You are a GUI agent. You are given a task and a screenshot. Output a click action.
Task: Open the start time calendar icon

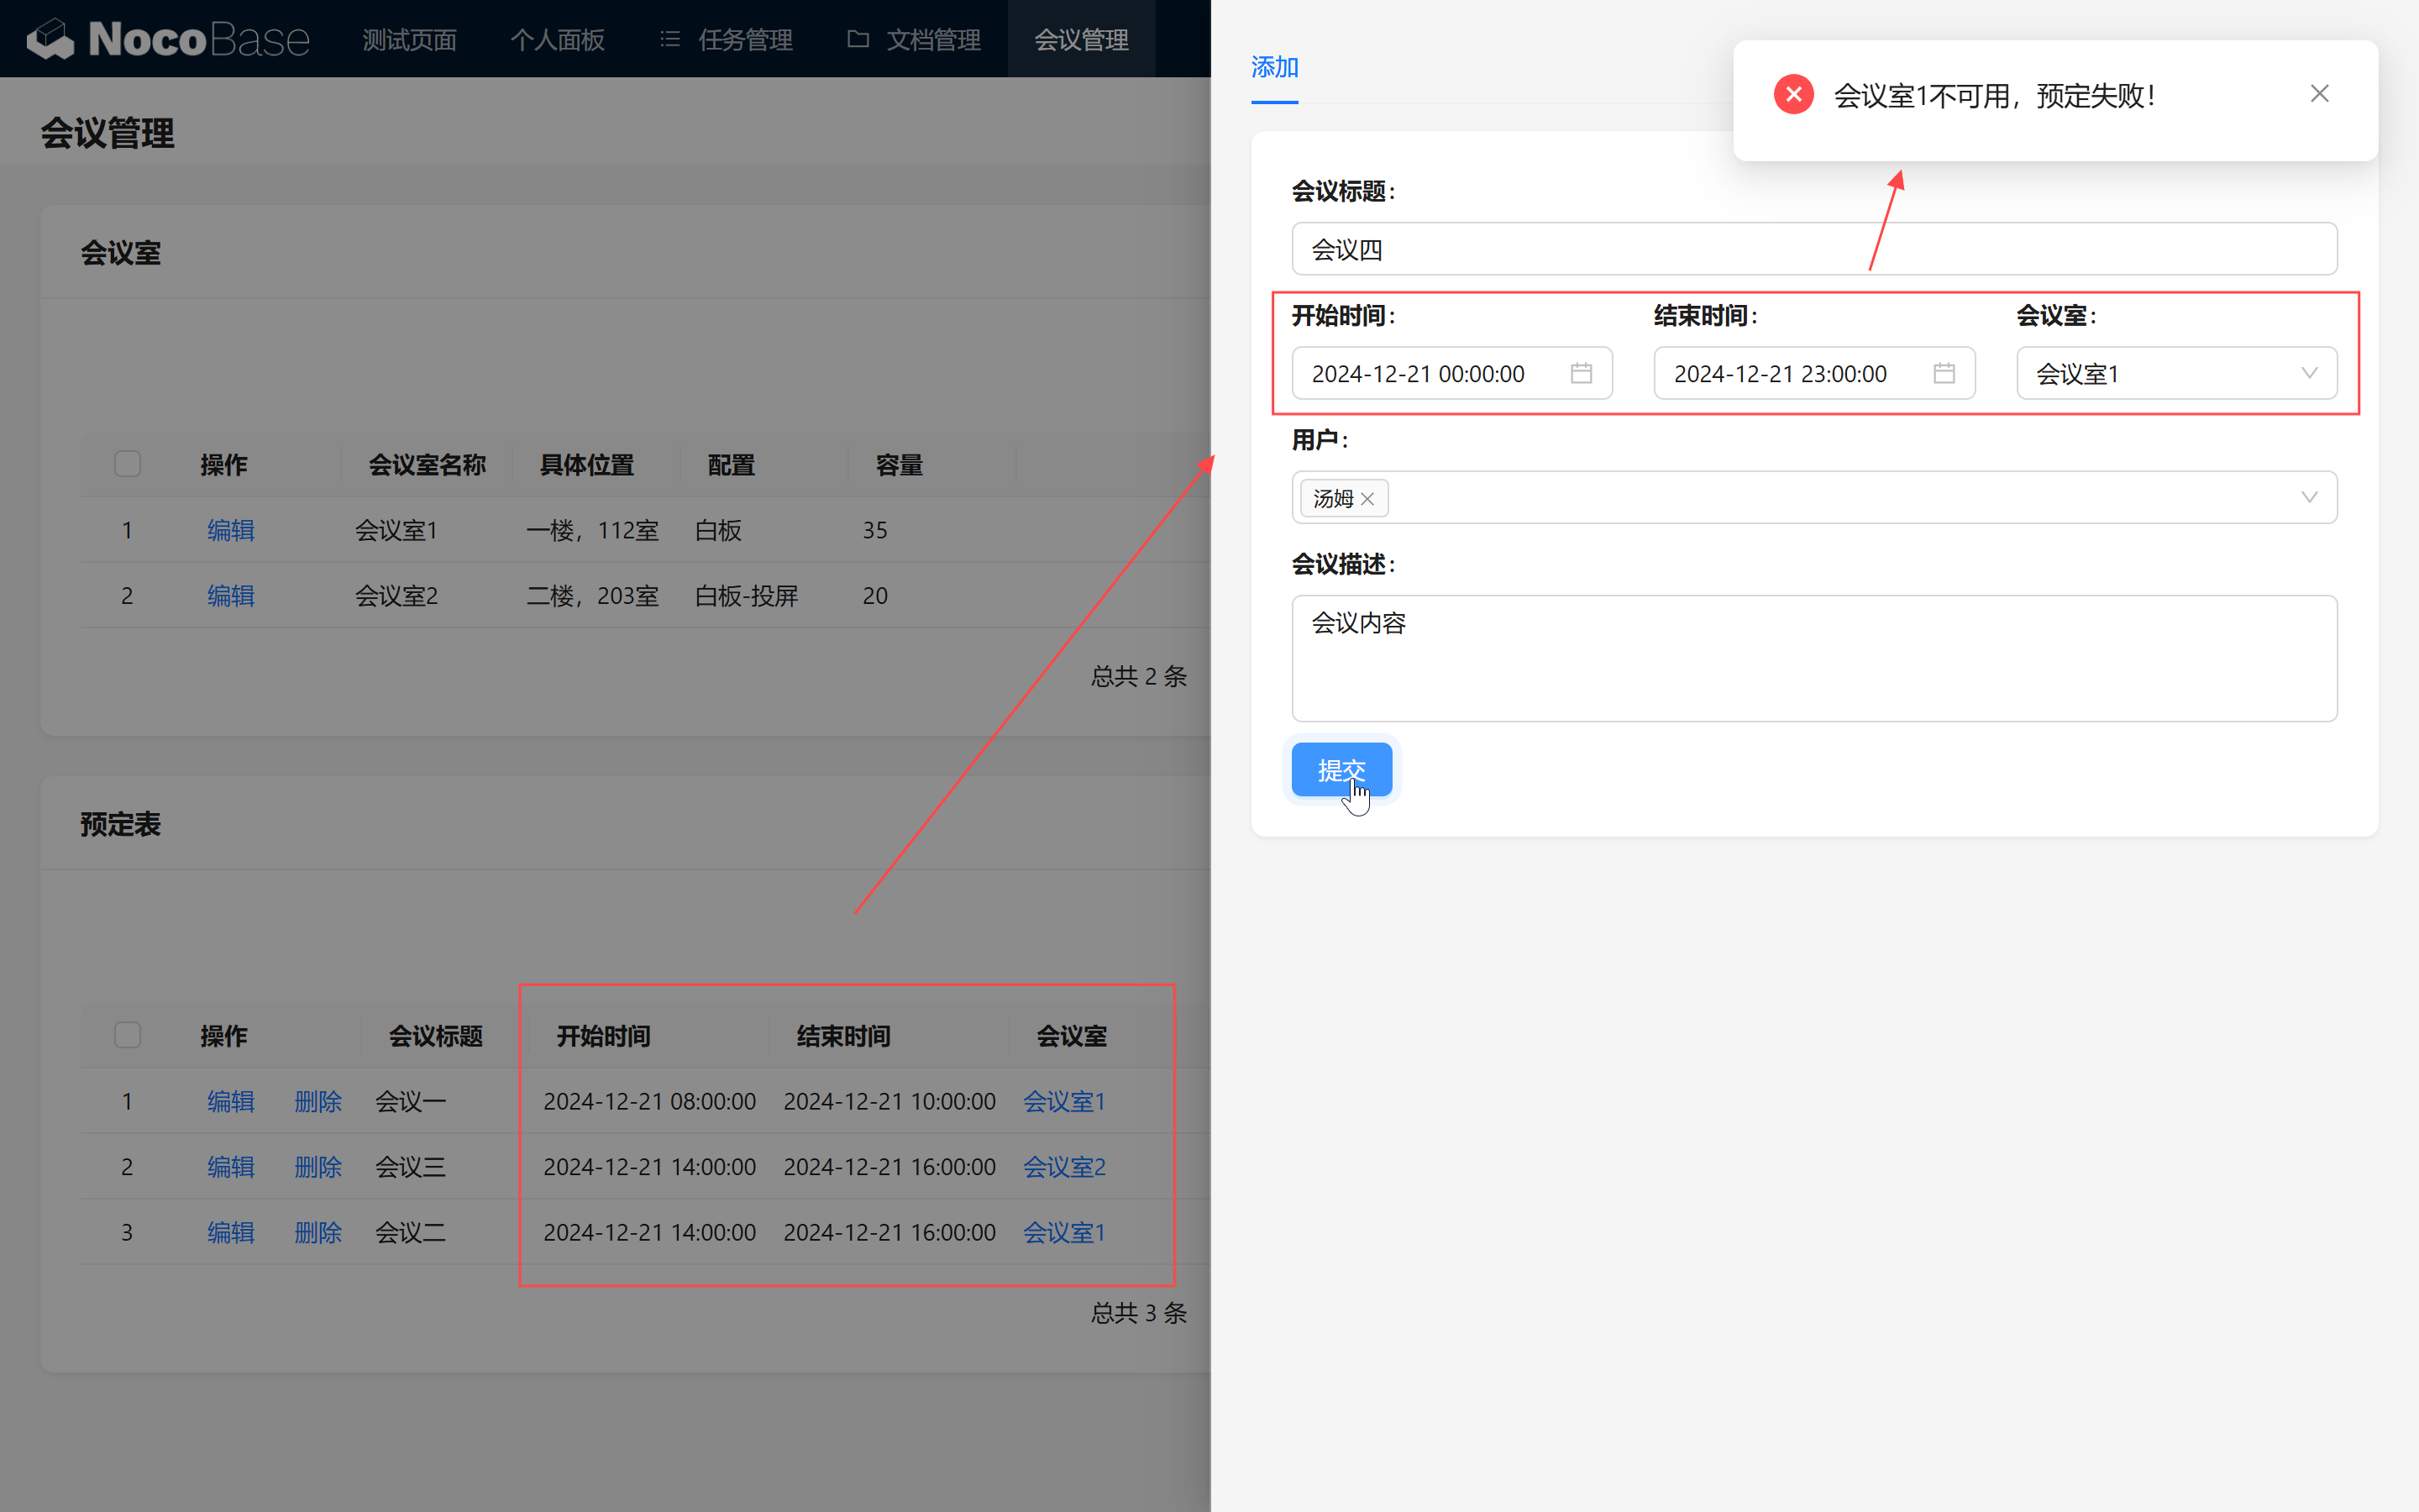(1581, 373)
